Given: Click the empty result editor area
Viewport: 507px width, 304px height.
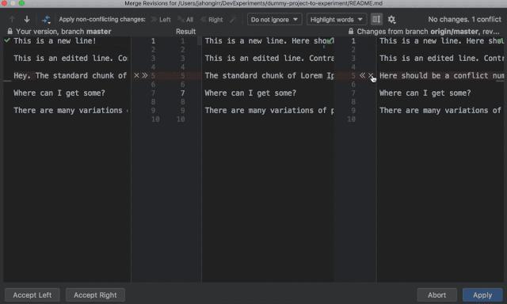Looking at the screenshot, I should click(268, 200).
